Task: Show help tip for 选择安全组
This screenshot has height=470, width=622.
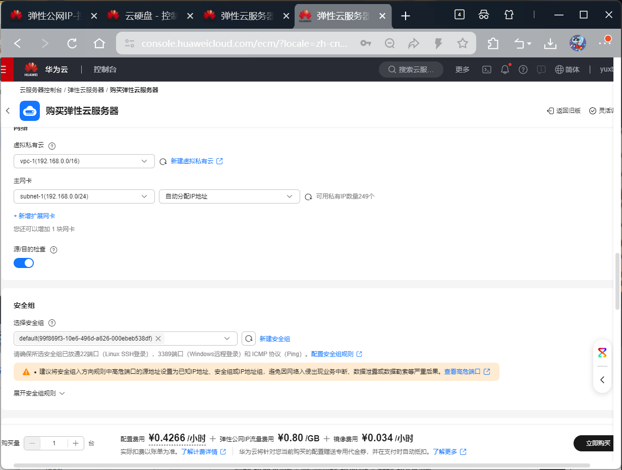Action: tap(51, 323)
